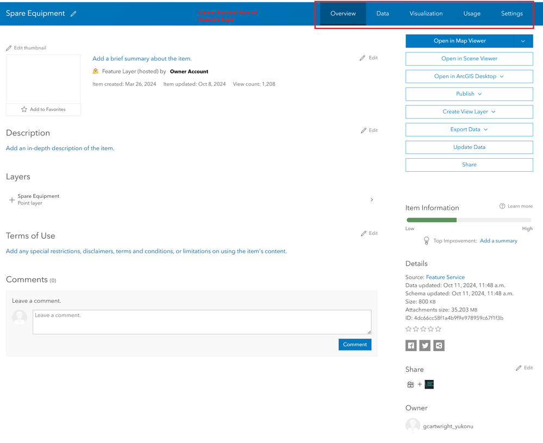
Task: Edit the Description section
Action: click(x=369, y=130)
